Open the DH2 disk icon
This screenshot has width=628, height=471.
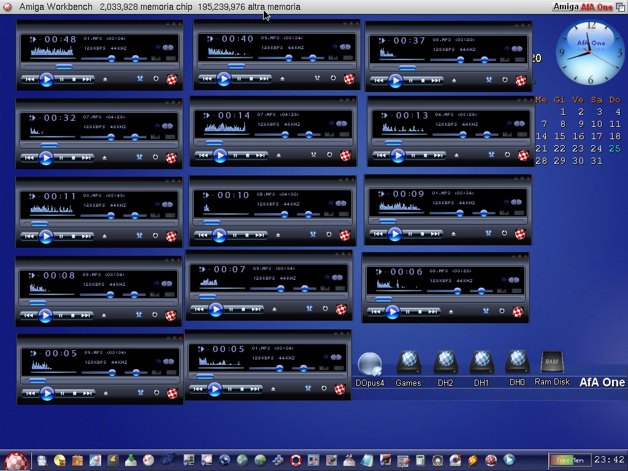445,363
